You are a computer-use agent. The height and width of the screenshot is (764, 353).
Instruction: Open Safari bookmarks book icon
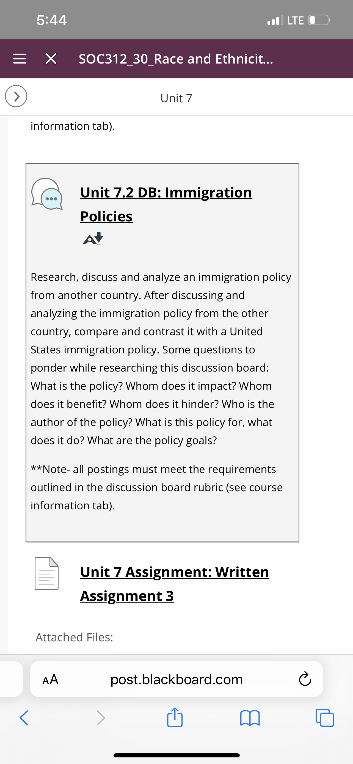(250, 718)
